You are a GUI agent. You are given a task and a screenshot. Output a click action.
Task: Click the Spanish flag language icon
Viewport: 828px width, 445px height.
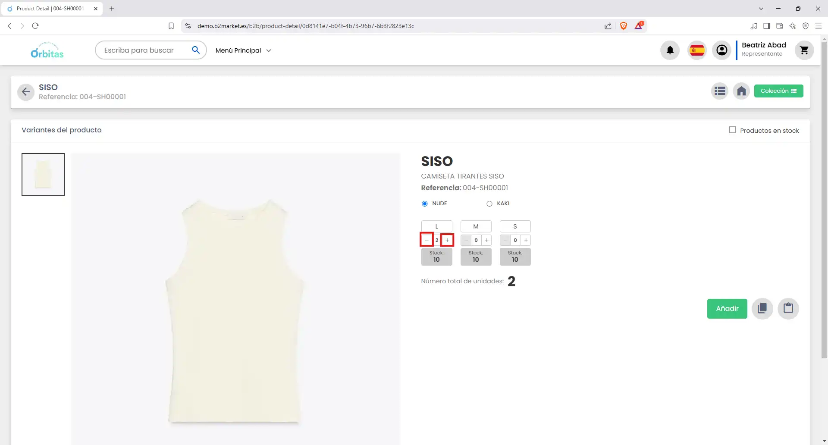[x=697, y=50]
